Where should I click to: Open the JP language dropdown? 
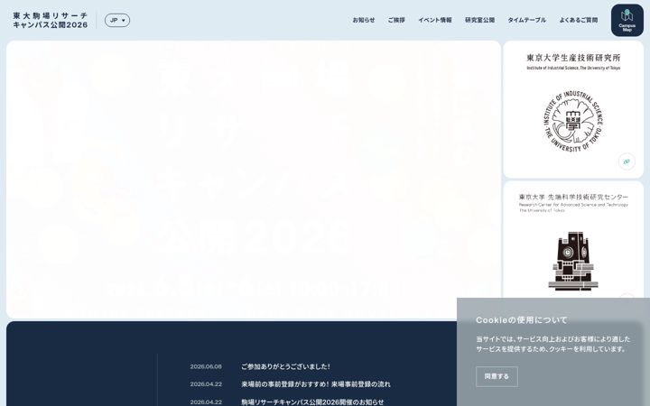pyautogui.click(x=117, y=20)
